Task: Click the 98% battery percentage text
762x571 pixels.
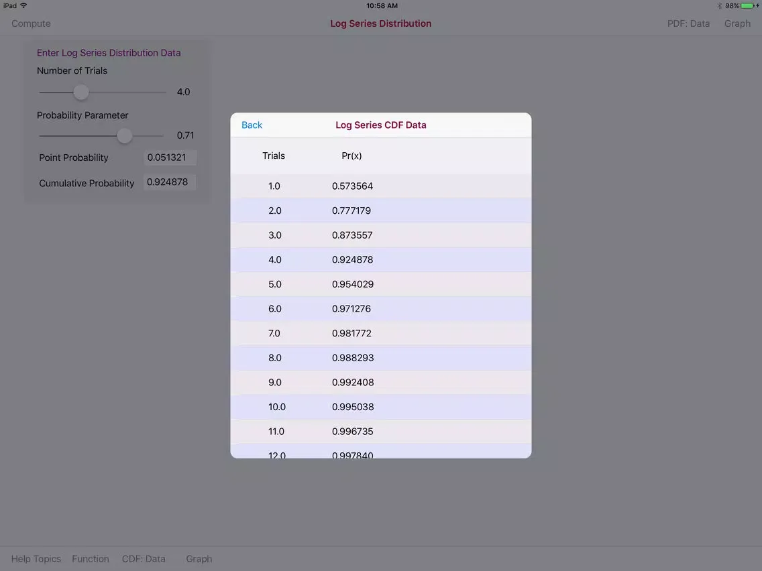Action: [x=732, y=6]
